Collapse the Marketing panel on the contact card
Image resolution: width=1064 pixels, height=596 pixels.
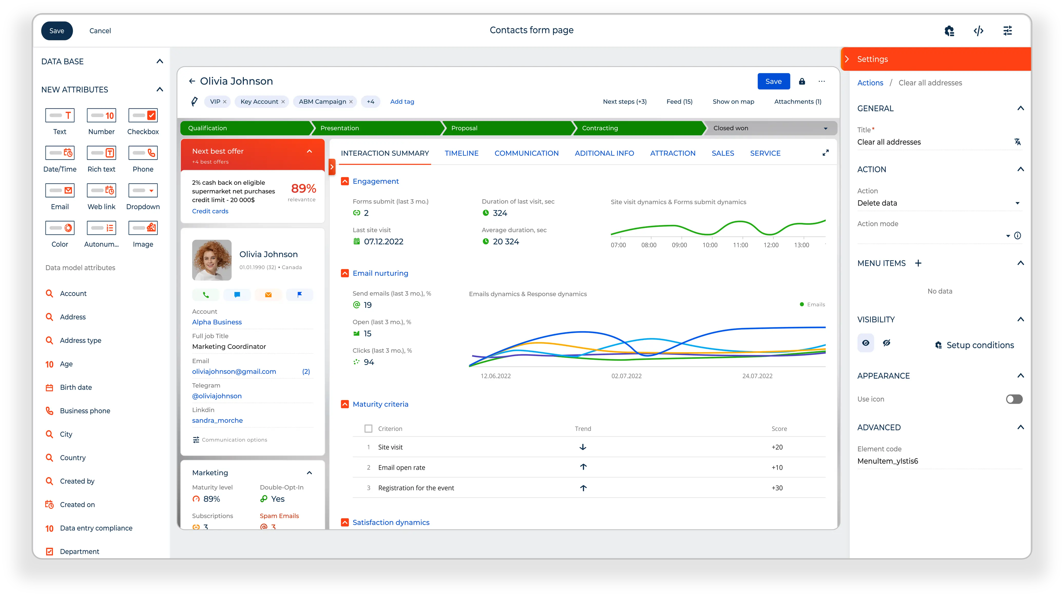[309, 473]
